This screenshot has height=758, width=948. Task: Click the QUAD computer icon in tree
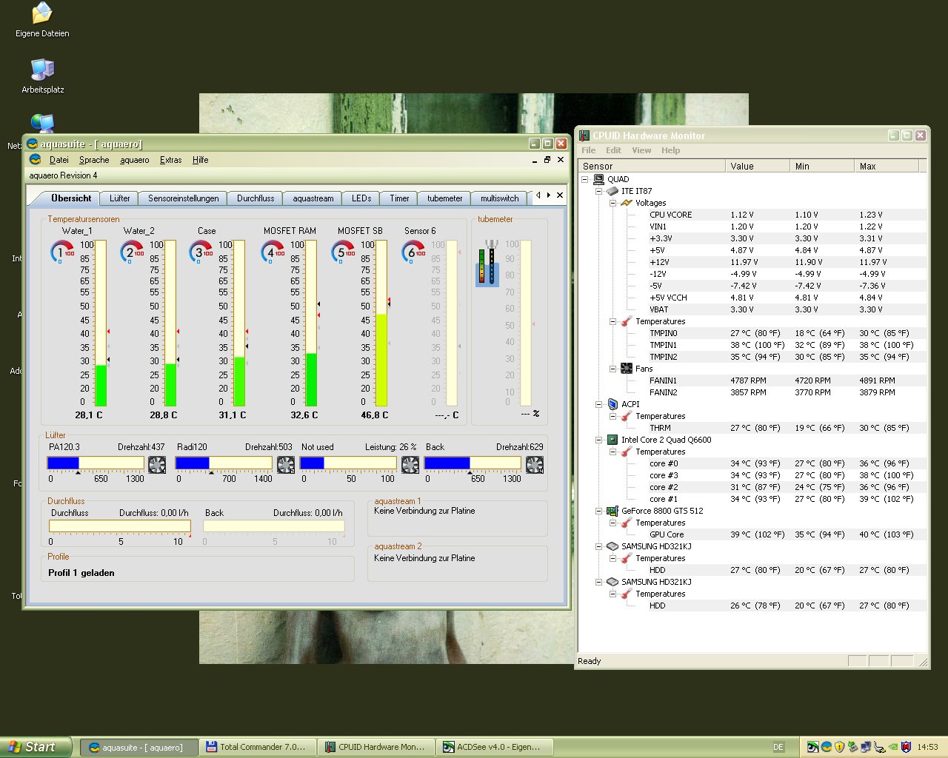point(598,179)
